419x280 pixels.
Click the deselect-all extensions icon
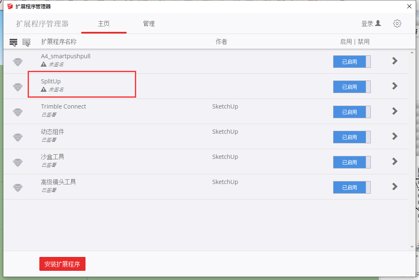26,42
